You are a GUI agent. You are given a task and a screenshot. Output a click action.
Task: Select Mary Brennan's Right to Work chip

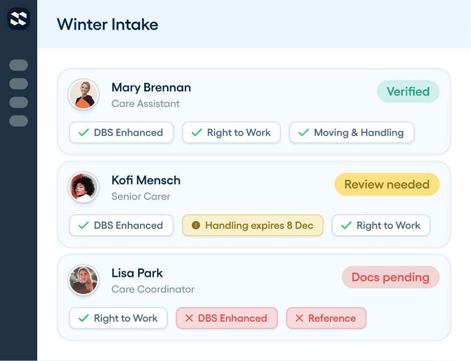click(231, 132)
